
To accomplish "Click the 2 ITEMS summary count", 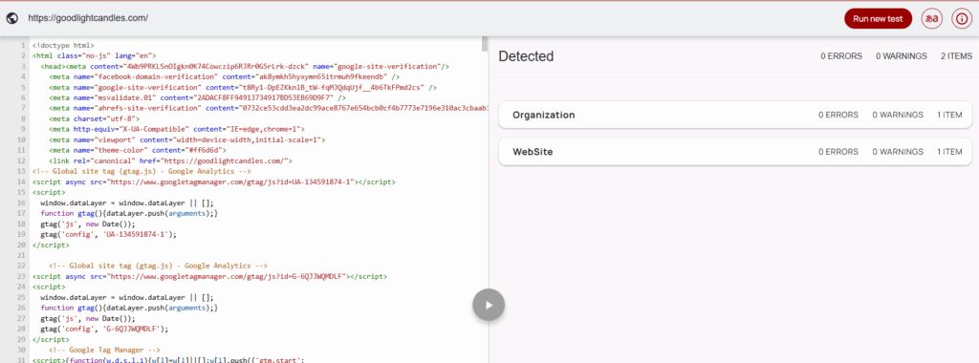I will click(x=956, y=56).
